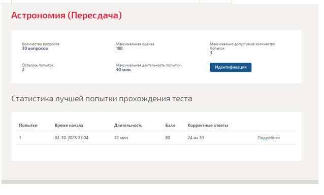This screenshot has width=324, height=195.
Task: Click the Осталось попыток label
Action: point(38,65)
